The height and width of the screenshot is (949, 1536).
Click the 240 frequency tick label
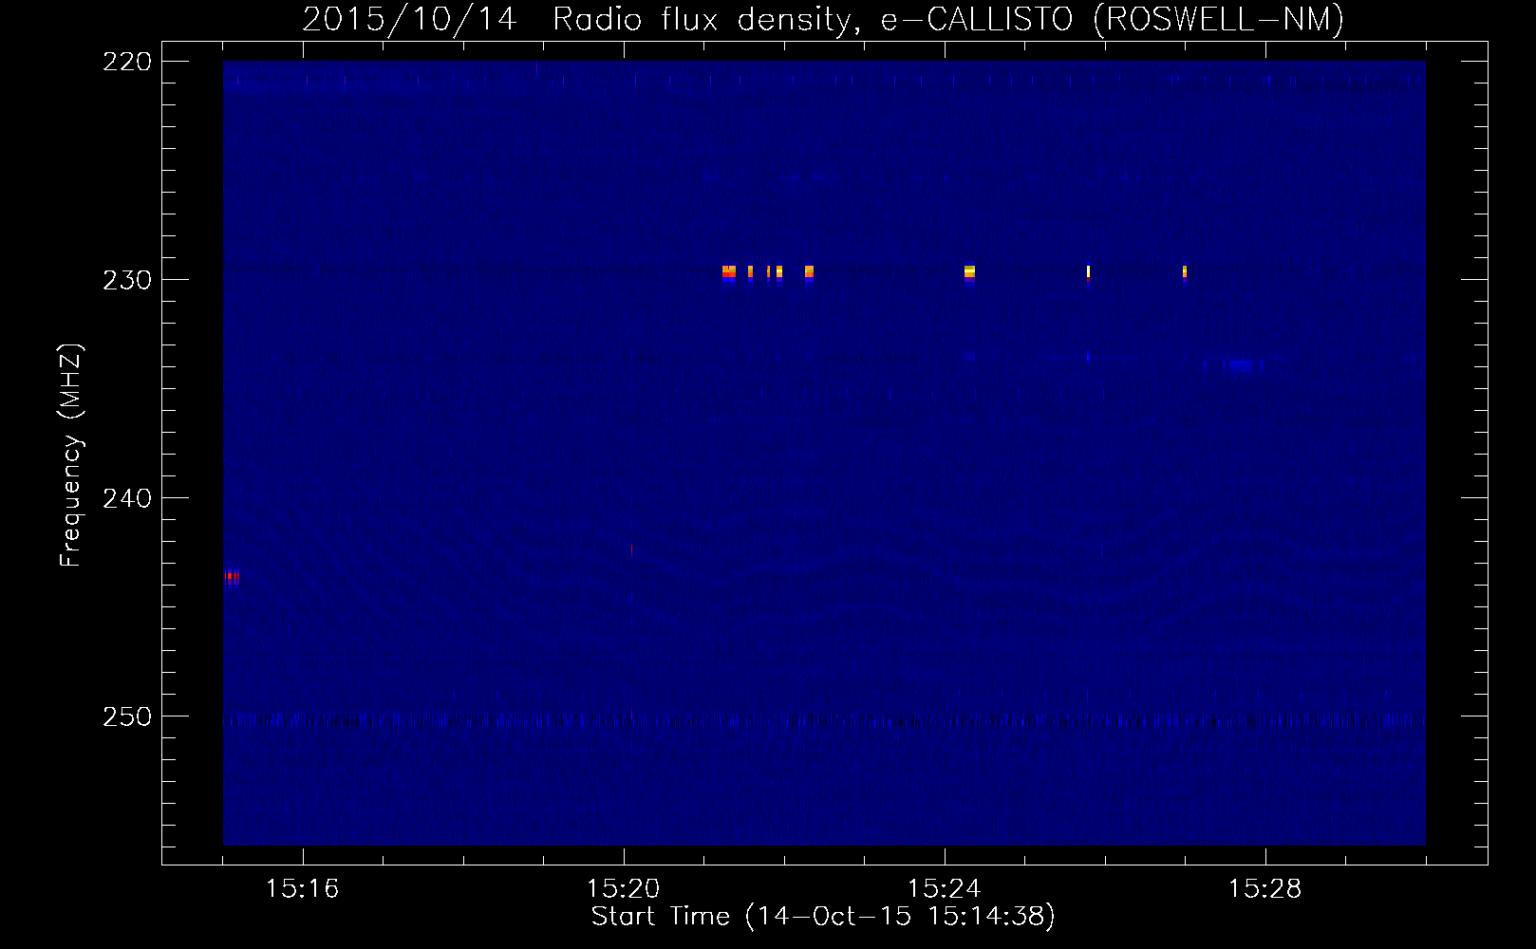pos(127,498)
